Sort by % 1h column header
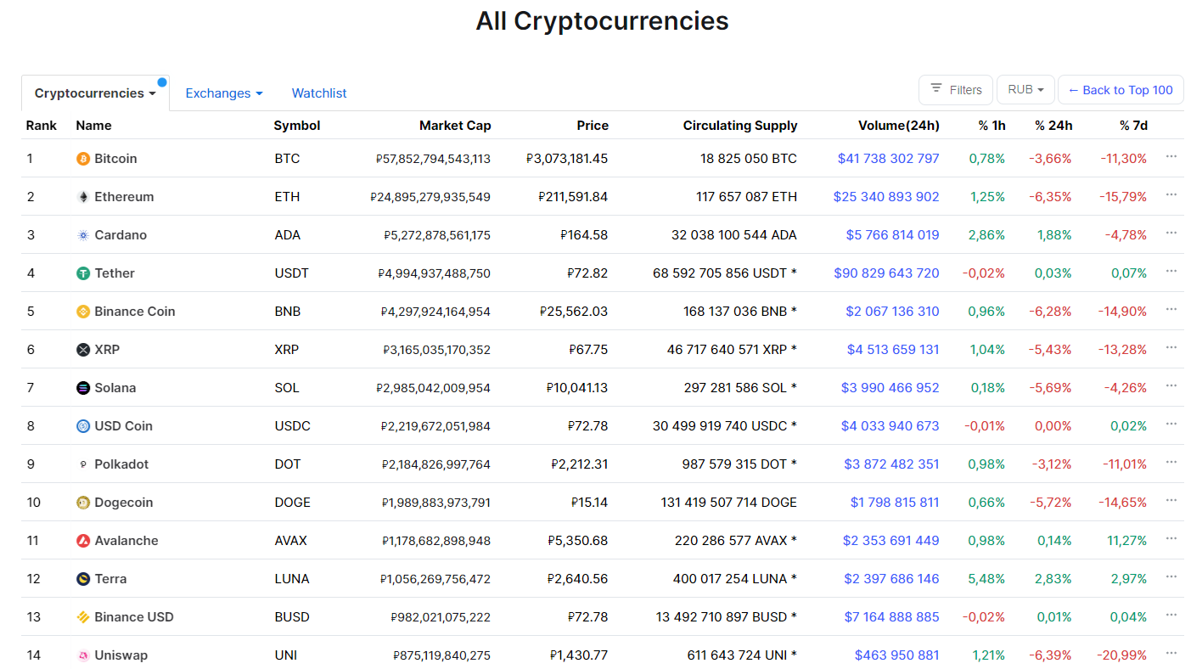Viewport: 1191px width, 669px height. point(992,126)
